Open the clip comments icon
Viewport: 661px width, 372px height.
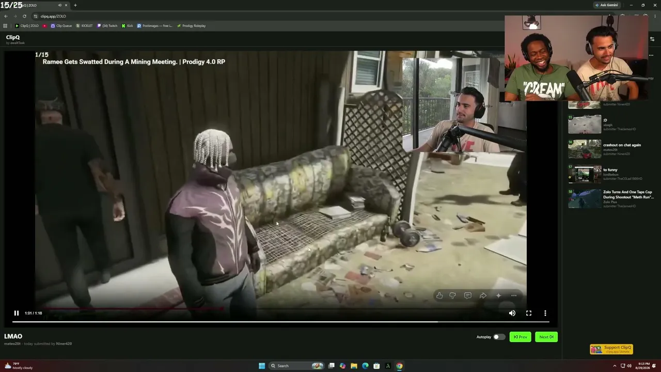pyautogui.click(x=468, y=296)
